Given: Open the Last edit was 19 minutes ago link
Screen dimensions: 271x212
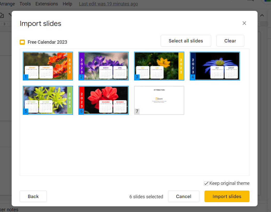Looking at the screenshot, I should (x=108, y=4).
